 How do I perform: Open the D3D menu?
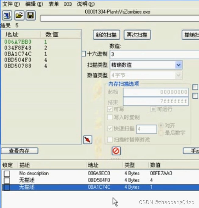click(68, 4)
